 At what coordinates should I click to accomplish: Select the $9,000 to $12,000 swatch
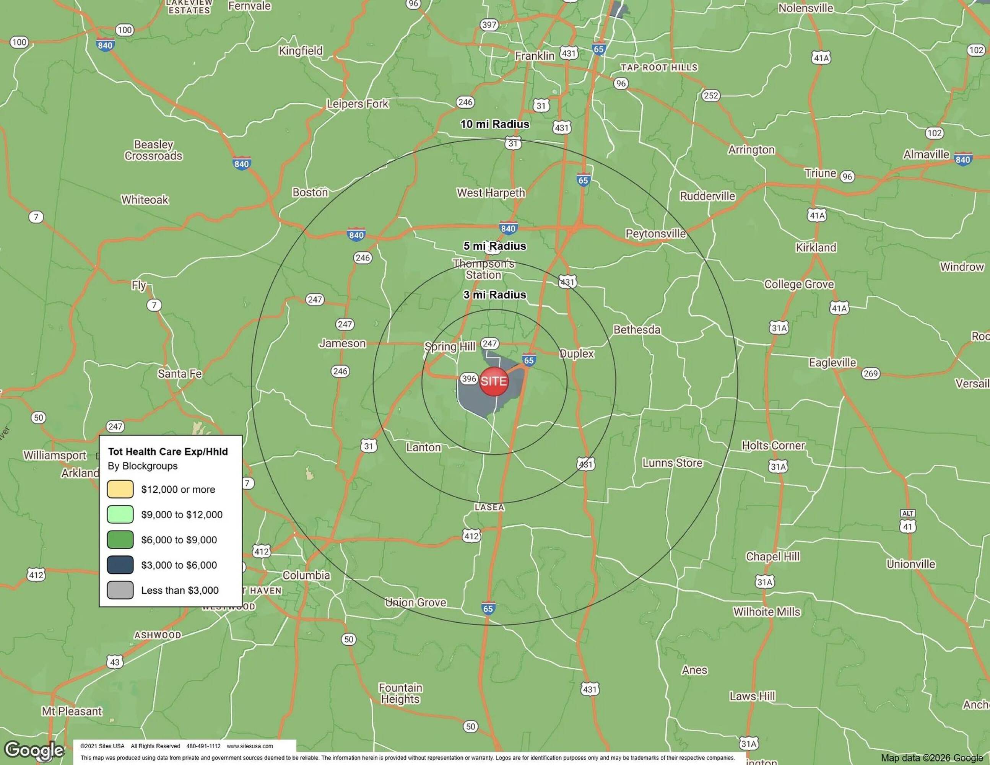(120, 515)
